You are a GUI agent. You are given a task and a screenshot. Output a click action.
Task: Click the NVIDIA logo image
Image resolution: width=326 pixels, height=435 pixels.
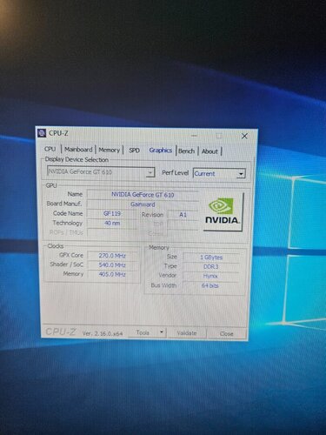(223, 212)
